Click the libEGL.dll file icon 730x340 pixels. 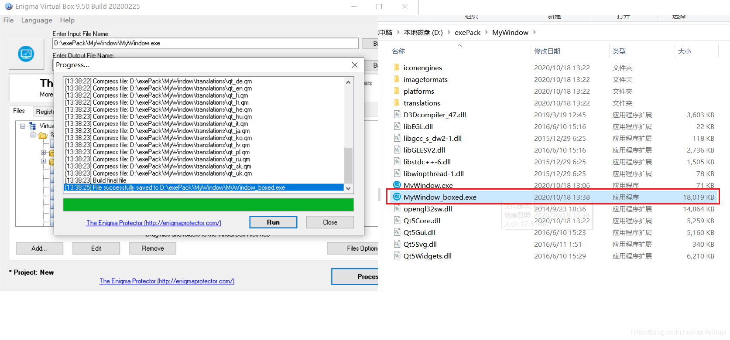point(397,126)
